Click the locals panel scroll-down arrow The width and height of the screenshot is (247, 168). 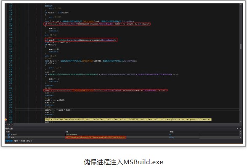coord(241,137)
